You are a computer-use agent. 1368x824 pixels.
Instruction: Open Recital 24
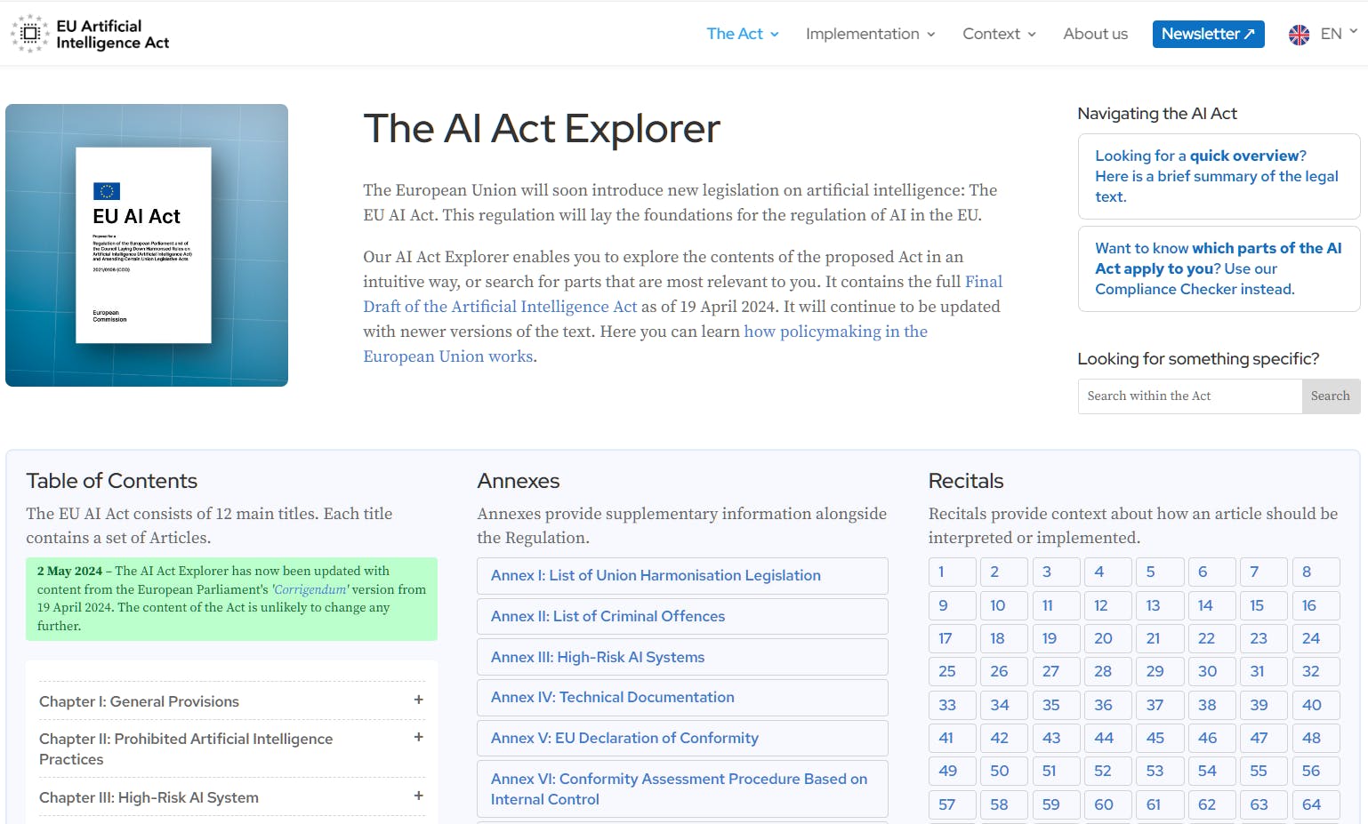coord(1316,638)
